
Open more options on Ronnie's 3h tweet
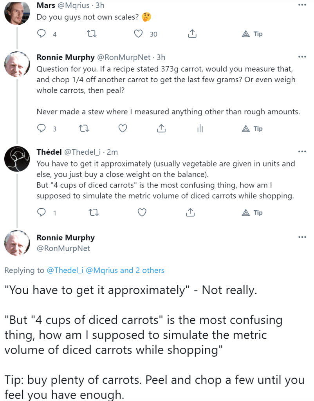[x=302, y=57]
